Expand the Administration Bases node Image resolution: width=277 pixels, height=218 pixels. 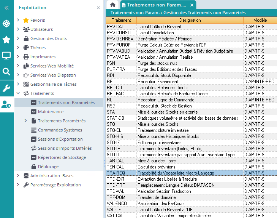pyautogui.click(x=18, y=176)
